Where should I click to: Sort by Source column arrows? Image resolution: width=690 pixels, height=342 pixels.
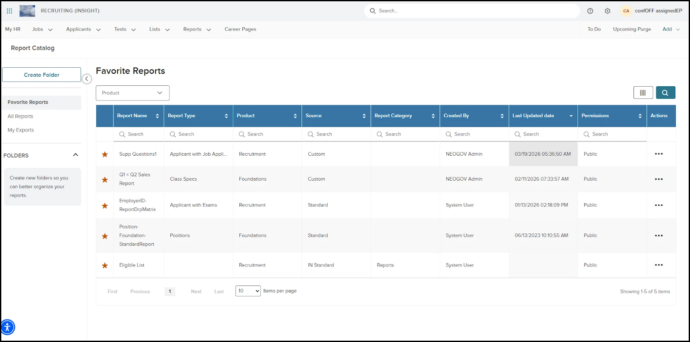364,116
